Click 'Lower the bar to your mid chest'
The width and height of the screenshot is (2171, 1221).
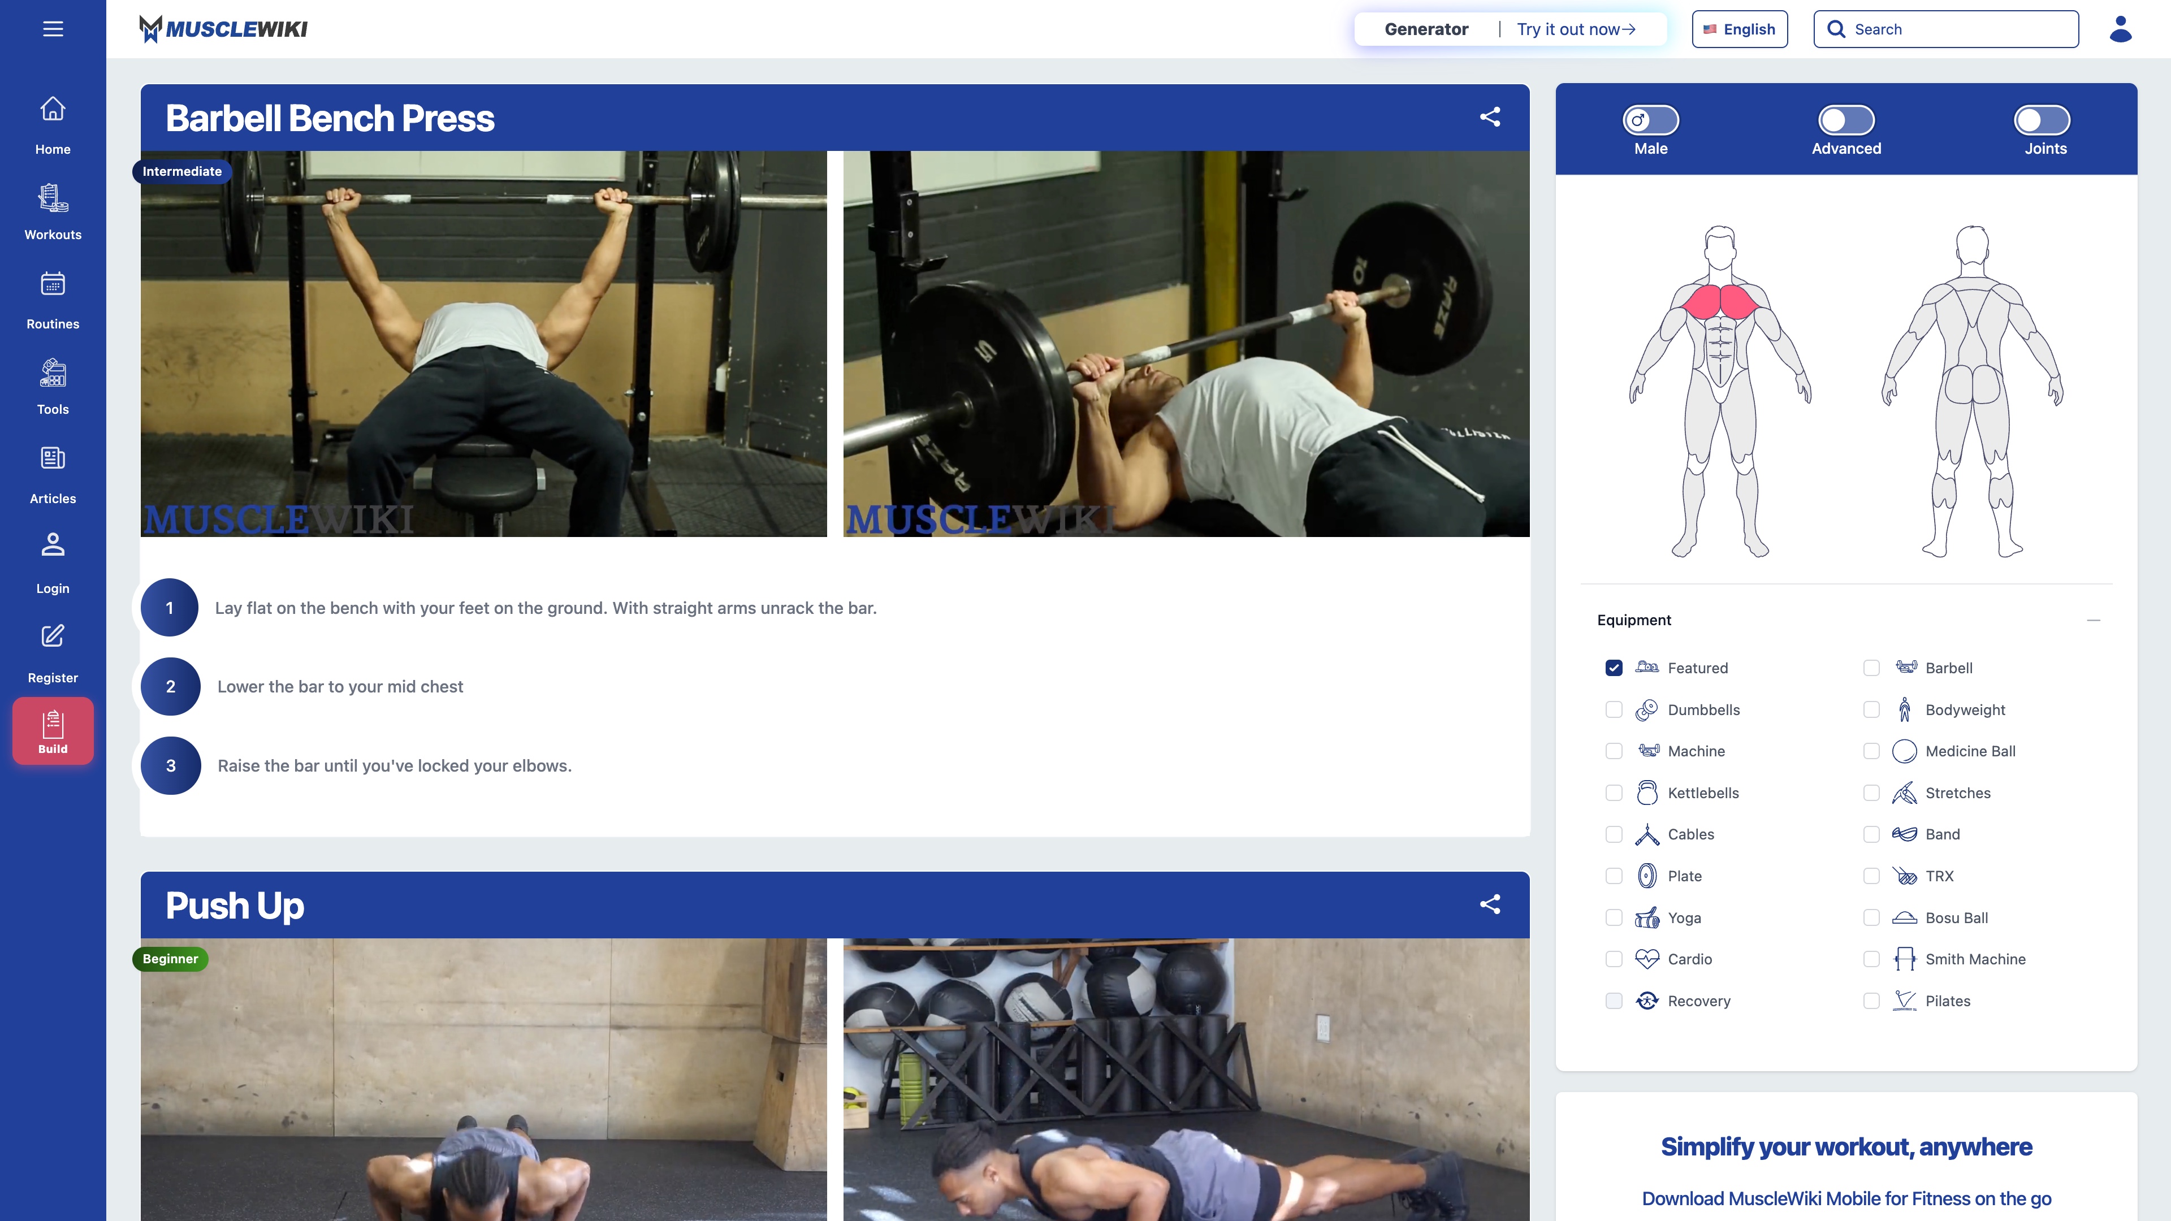340,687
